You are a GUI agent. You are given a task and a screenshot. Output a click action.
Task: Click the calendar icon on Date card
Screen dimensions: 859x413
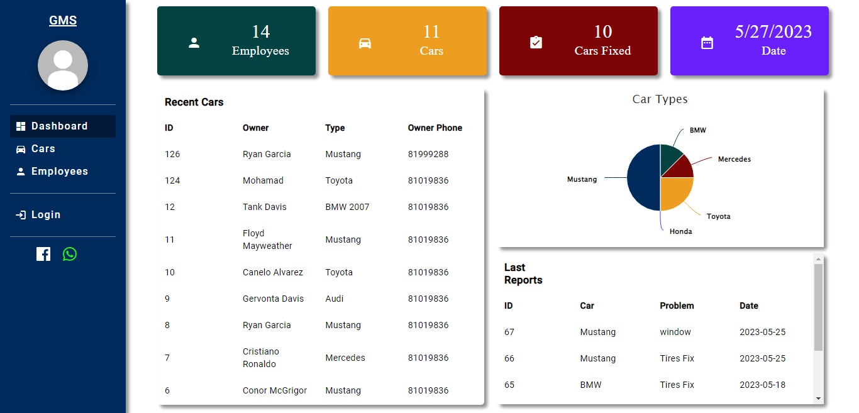point(707,43)
